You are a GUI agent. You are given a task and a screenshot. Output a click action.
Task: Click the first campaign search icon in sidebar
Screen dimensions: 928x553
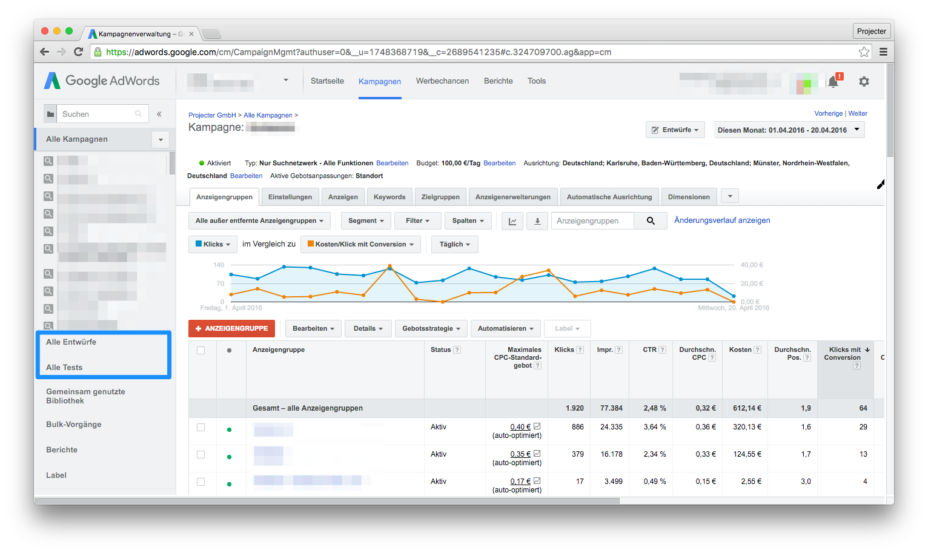click(x=48, y=161)
